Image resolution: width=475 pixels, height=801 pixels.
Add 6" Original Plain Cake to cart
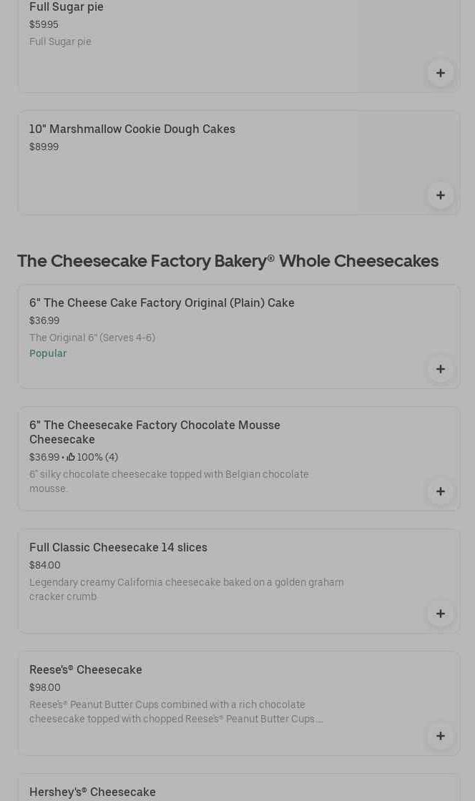440,369
